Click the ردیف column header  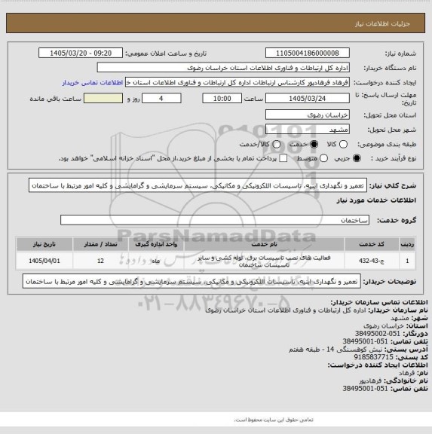(x=407, y=244)
